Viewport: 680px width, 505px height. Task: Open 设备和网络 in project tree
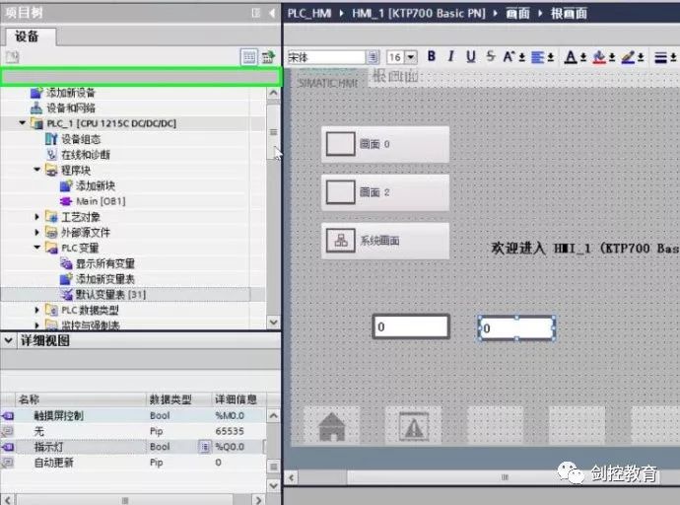(71, 108)
